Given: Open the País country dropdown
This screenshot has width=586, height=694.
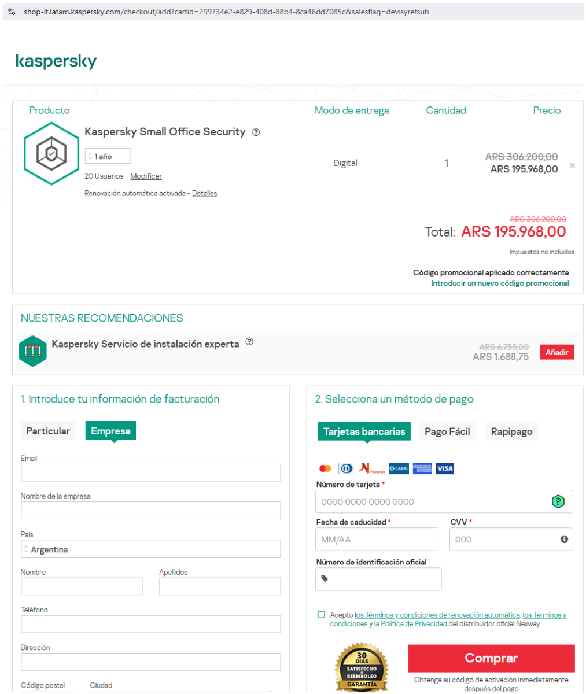Looking at the screenshot, I should (150, 549).
